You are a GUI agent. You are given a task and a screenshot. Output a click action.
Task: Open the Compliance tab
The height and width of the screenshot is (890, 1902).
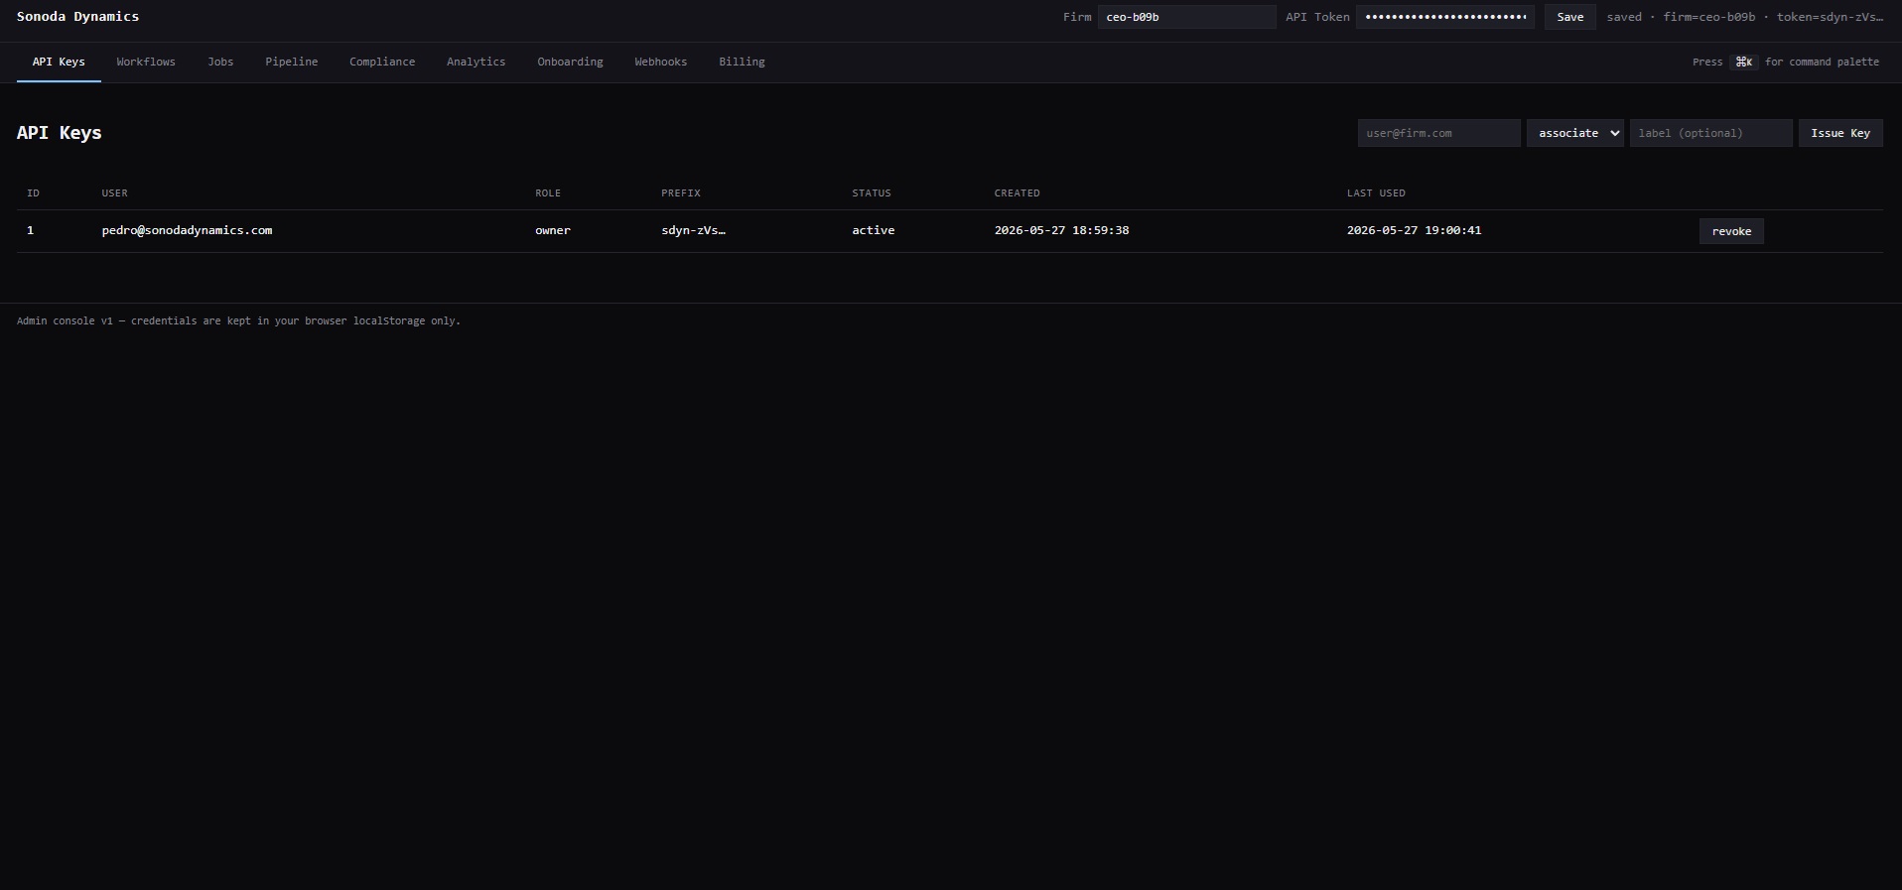pos(382,62)
